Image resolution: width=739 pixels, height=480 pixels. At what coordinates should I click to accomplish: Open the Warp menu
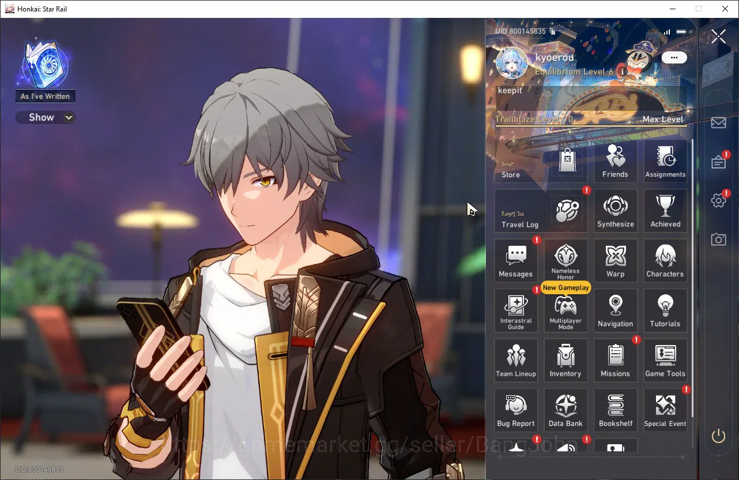click(615, 261)
